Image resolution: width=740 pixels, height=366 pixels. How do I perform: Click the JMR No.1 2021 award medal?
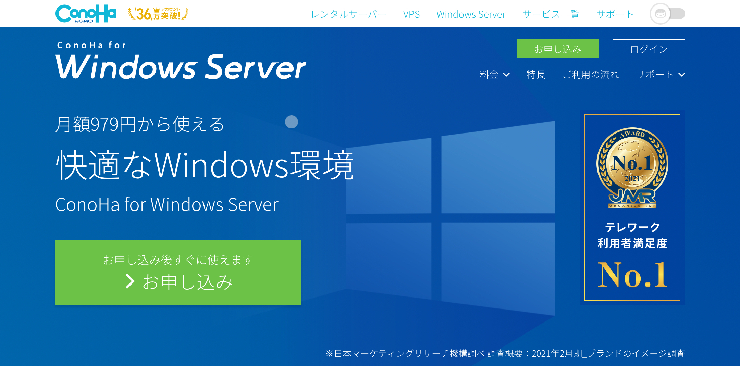coord(632,168)
